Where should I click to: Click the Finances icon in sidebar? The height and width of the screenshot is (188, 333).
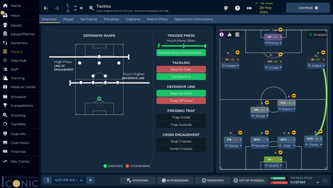tap(5, 151)
